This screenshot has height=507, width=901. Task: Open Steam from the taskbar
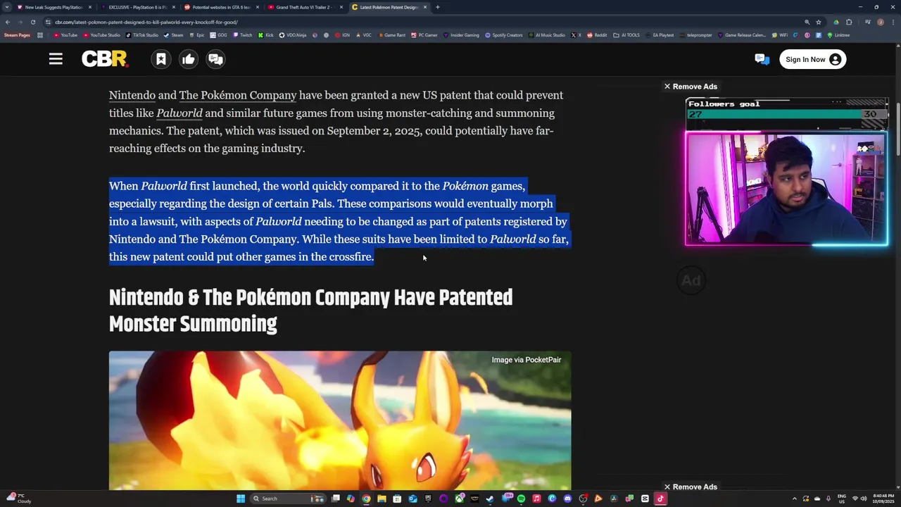coord(490,499)
